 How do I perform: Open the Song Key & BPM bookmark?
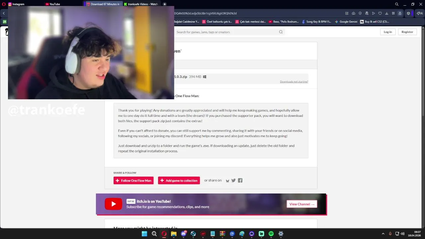[x=316, y=22]
